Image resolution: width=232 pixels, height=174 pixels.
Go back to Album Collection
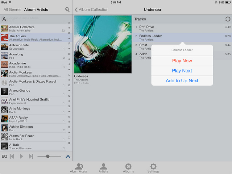coord(92,10)
